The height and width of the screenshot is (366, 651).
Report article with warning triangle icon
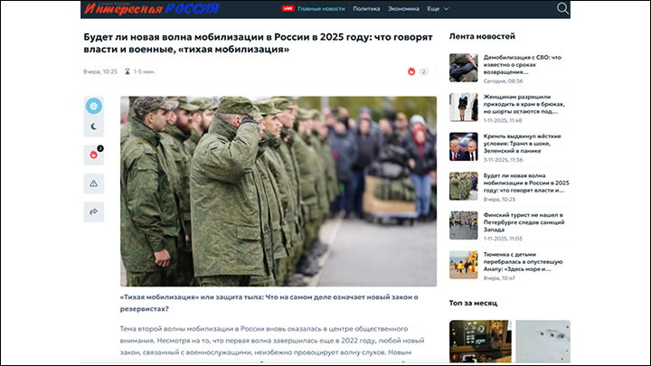94,183
